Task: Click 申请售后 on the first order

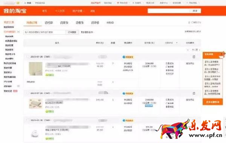Action: (x=128, y=63)
